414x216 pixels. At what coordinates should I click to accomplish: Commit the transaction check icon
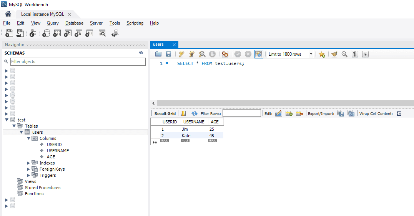tap(238, 54)
